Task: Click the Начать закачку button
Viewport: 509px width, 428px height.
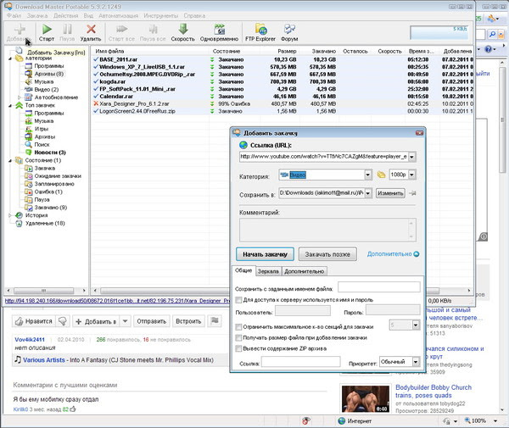Action: coord(265,254)
